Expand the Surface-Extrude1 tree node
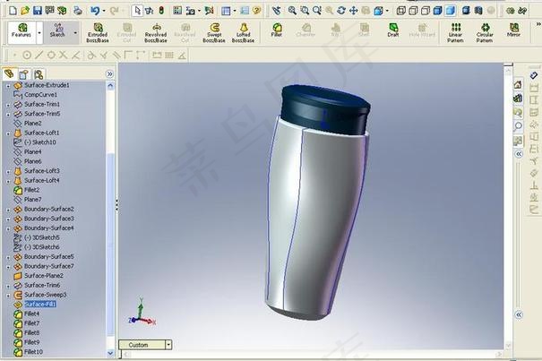 [x=7, y=85]
